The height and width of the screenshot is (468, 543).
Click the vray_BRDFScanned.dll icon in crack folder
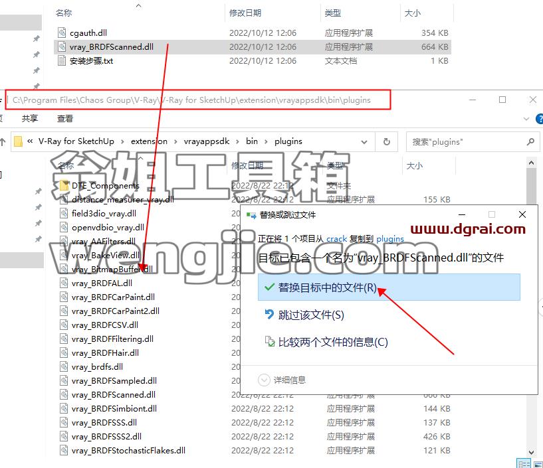click(62, 46)
